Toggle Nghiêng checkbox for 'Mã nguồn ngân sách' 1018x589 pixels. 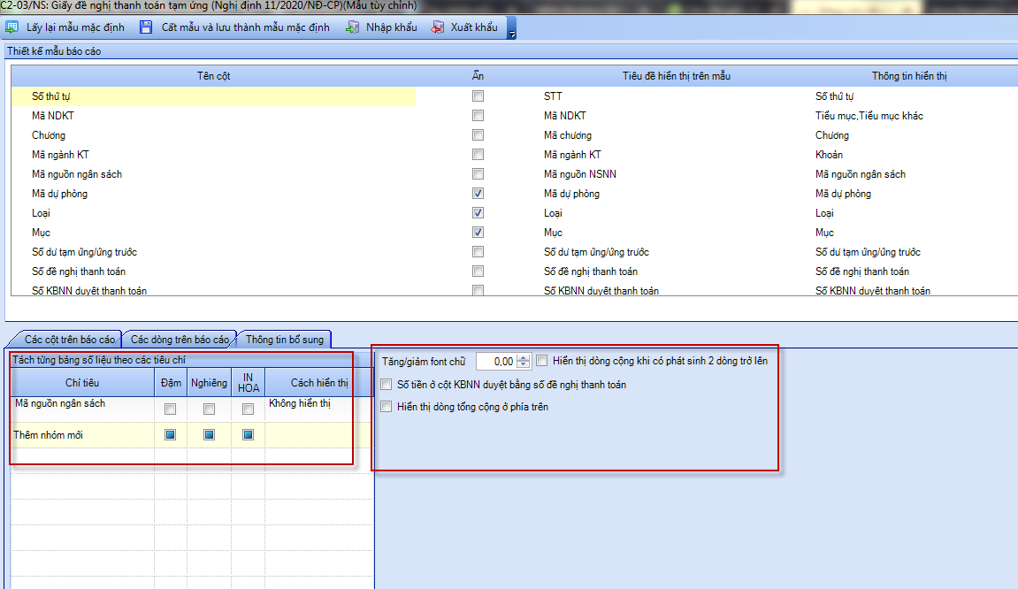click(x=209, y=409)
